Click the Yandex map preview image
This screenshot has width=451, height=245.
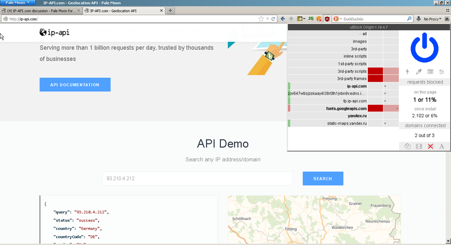click(x=314, y=220)
